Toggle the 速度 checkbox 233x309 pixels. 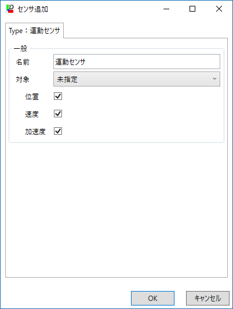(x=58, y=114)
